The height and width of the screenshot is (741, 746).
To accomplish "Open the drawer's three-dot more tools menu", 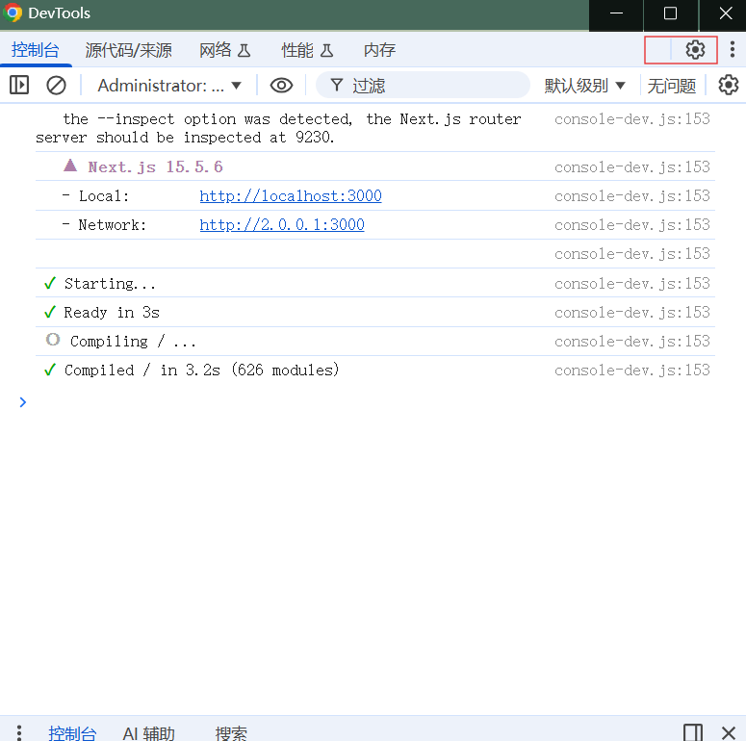I will [x=19, y=732].
